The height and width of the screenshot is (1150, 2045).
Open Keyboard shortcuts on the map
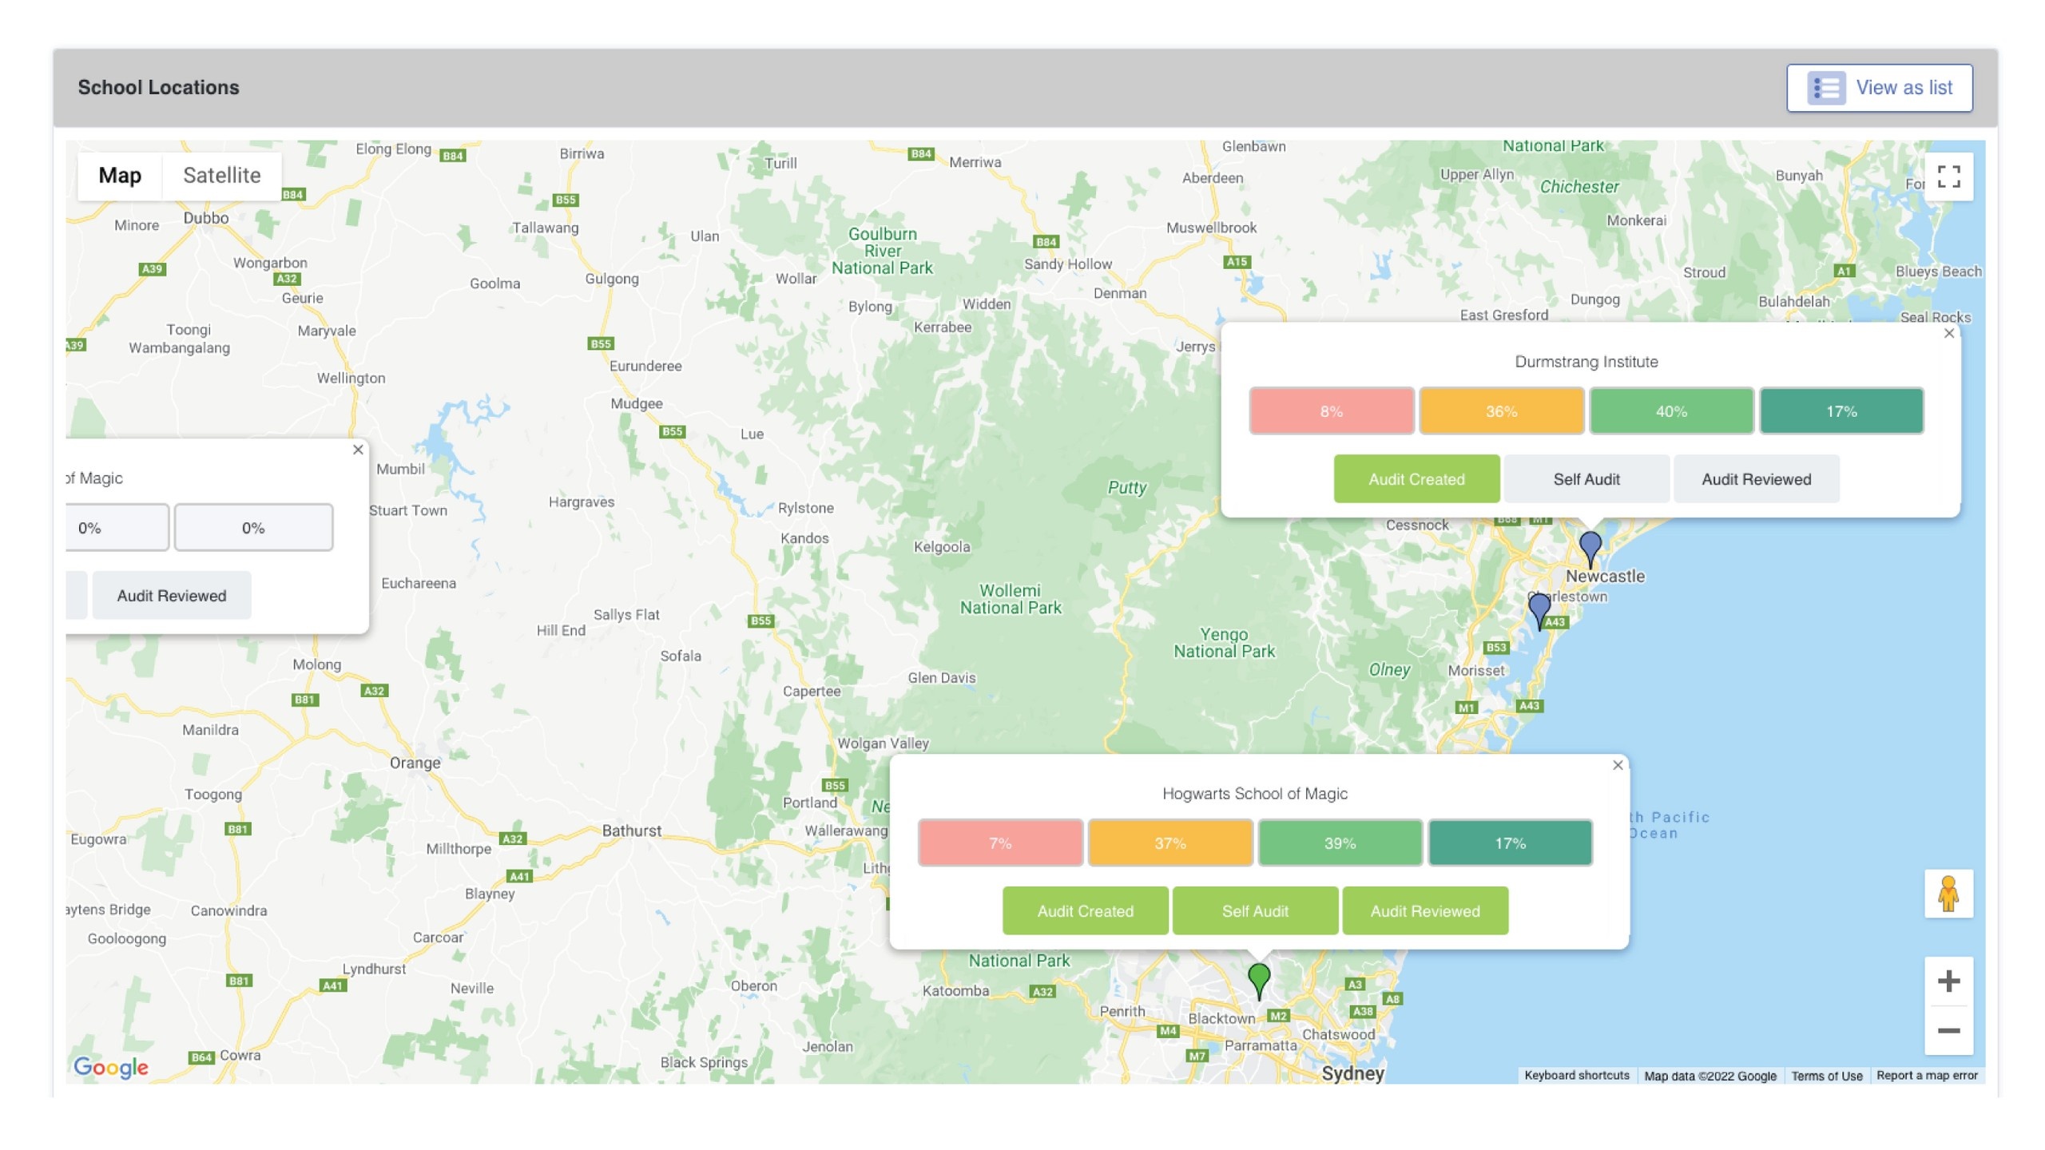(x=1575, y=1076)
